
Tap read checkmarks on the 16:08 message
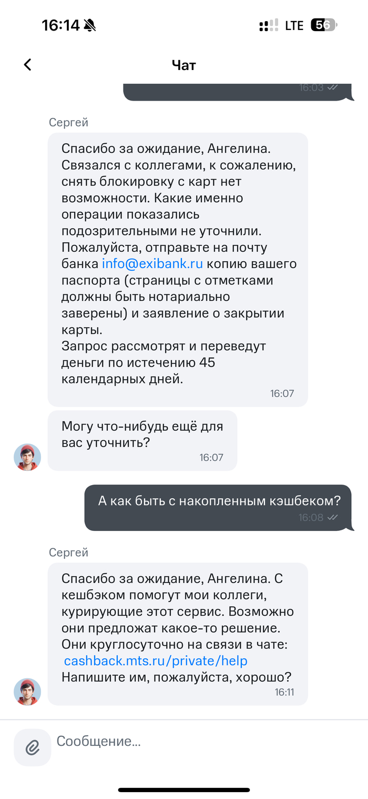tap(332, 518)
